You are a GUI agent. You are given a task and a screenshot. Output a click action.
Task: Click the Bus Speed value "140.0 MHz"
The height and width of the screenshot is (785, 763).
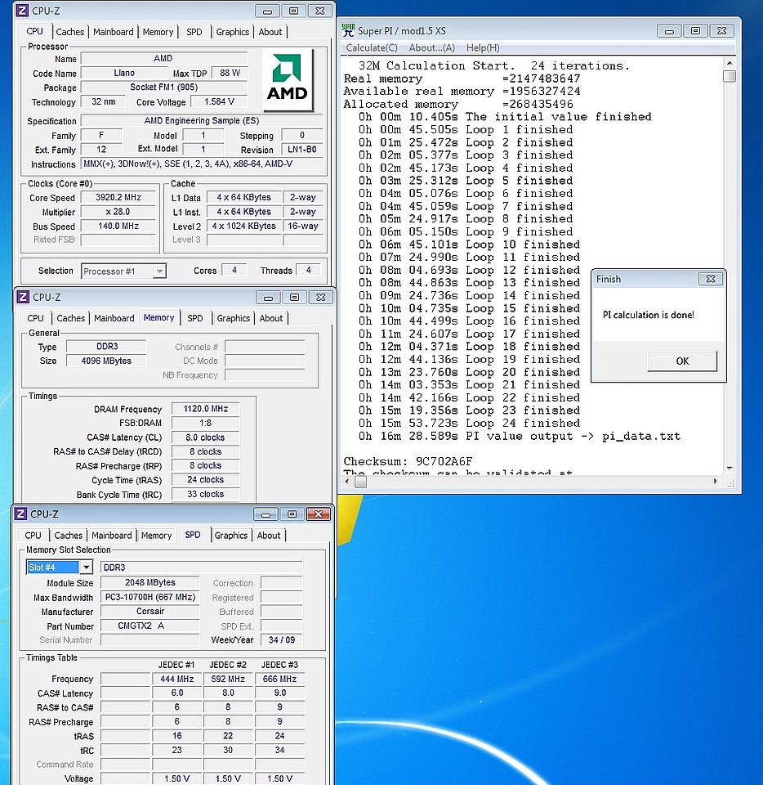118,227
